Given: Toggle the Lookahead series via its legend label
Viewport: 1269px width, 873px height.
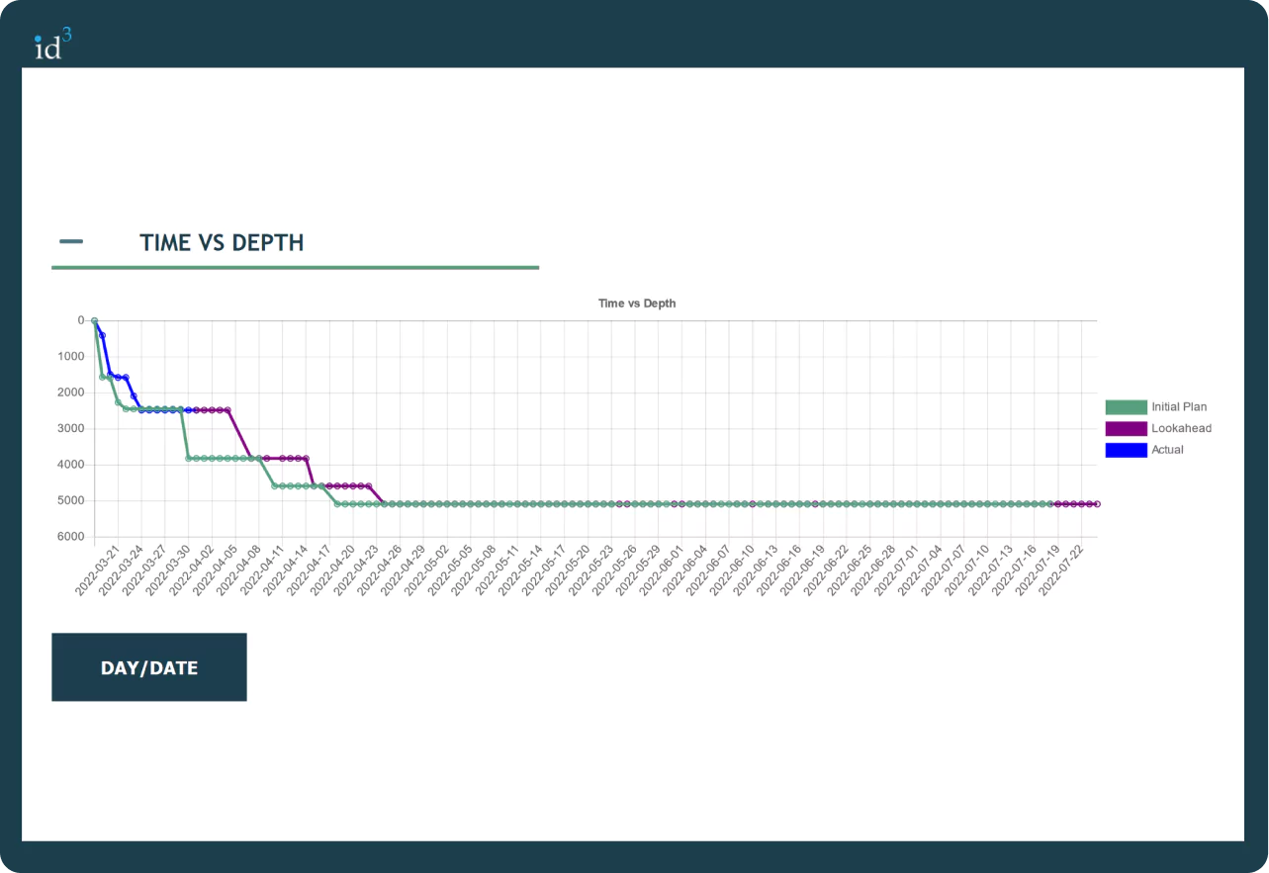Looking at the screenshot, I should pos(1181,428).
